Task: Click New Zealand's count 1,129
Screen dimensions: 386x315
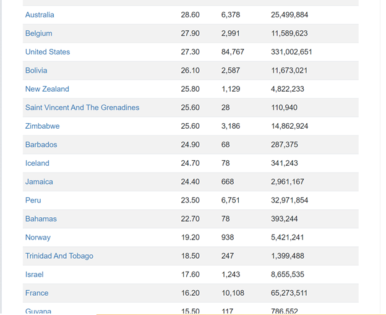Action: [231, 89]
